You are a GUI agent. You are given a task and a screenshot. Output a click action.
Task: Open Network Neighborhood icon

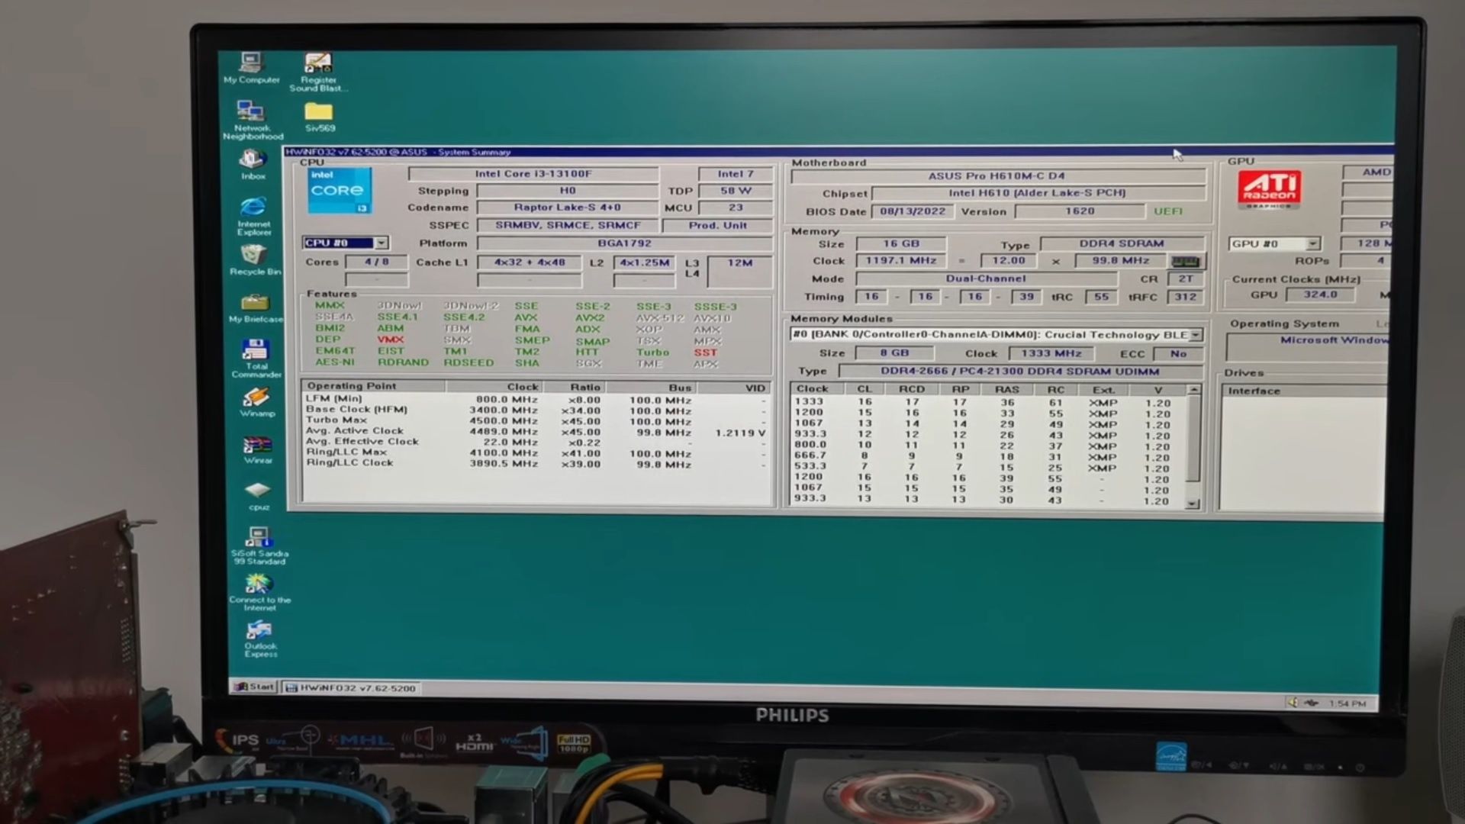252,120
